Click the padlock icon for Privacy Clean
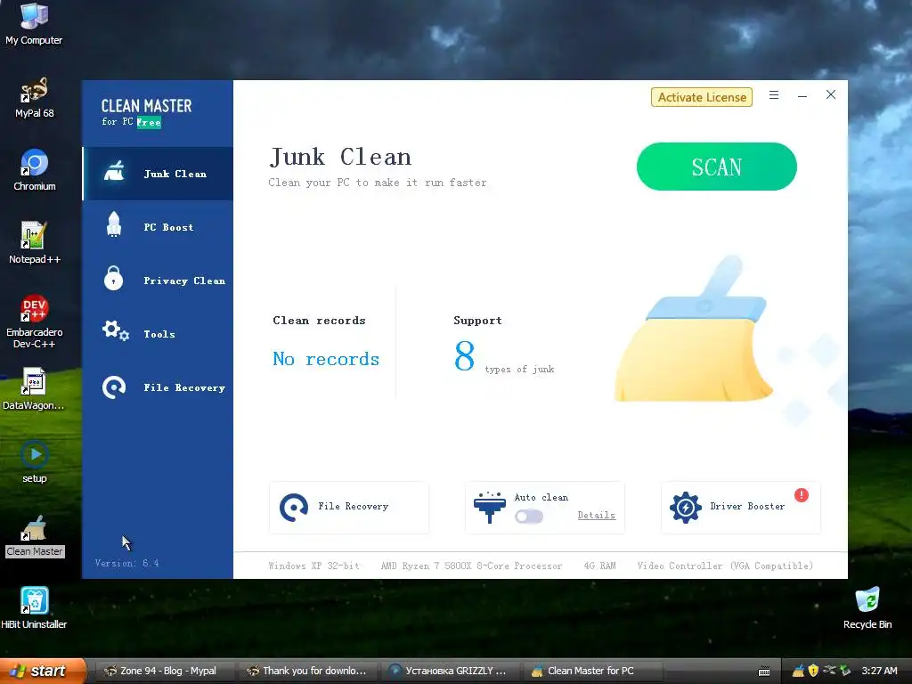912x684 pixels. click(113, 278)
